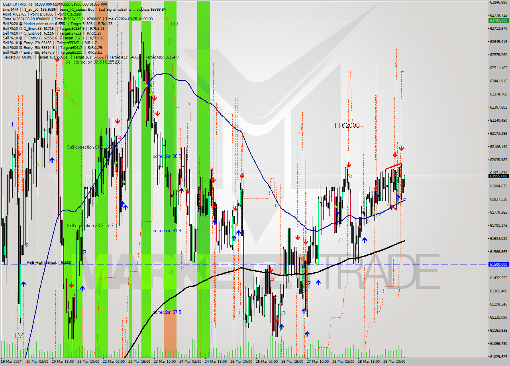Click the '28 Mar 18:00' time label

pyautogui.click(x=369, y=362)
